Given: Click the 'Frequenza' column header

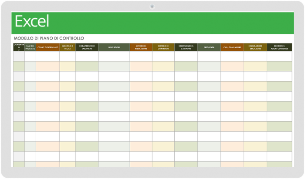Looking at the screenshot, I should pos(209,47).
